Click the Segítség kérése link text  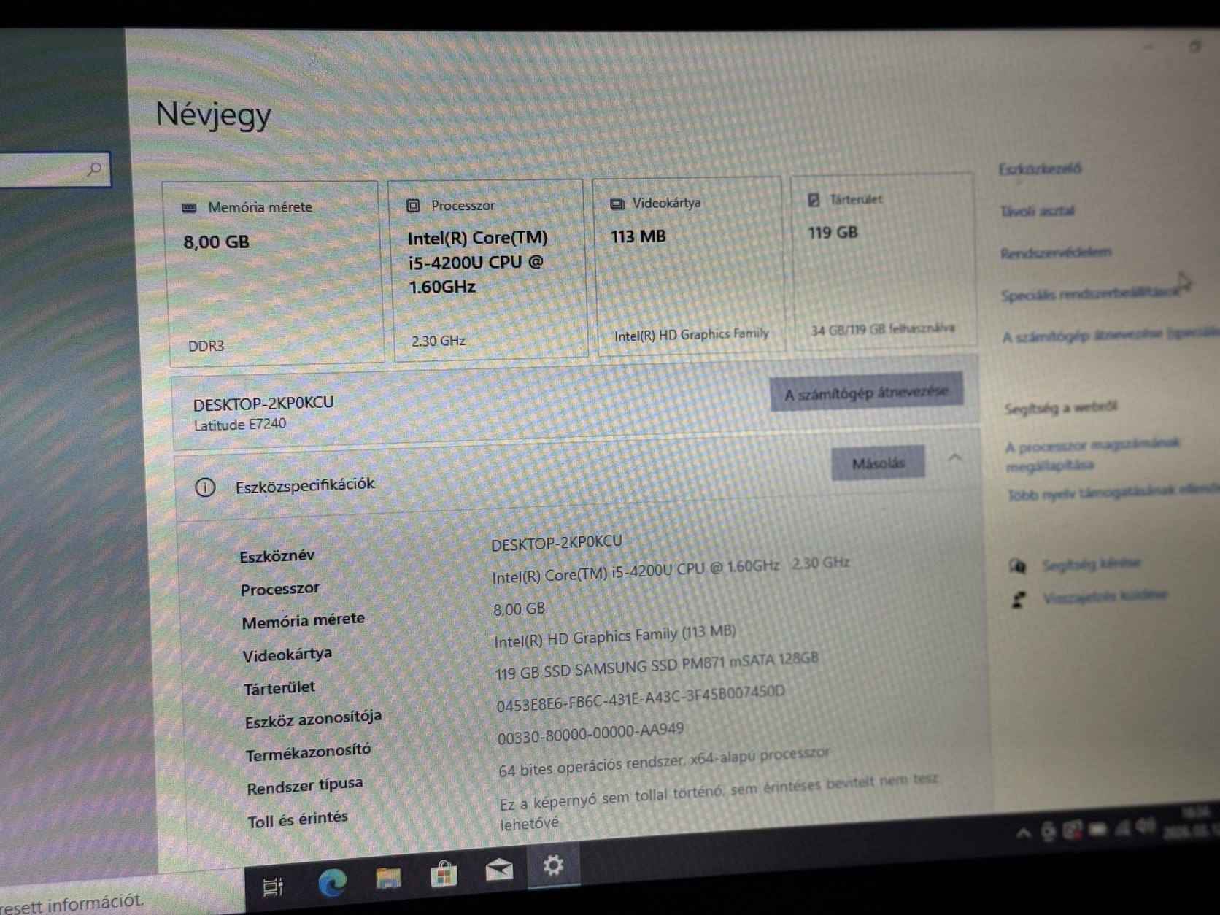1091,564
